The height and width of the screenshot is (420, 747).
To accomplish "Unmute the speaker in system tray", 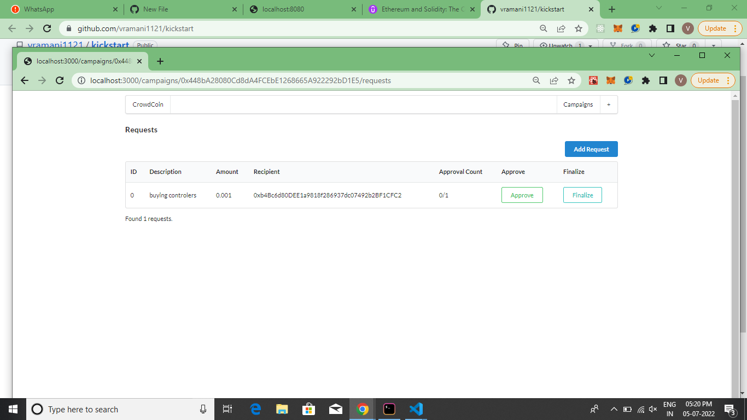I will coord(653,409).
